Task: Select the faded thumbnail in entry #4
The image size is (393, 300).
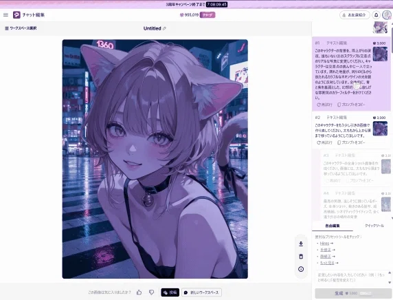Action: point(386,204)
